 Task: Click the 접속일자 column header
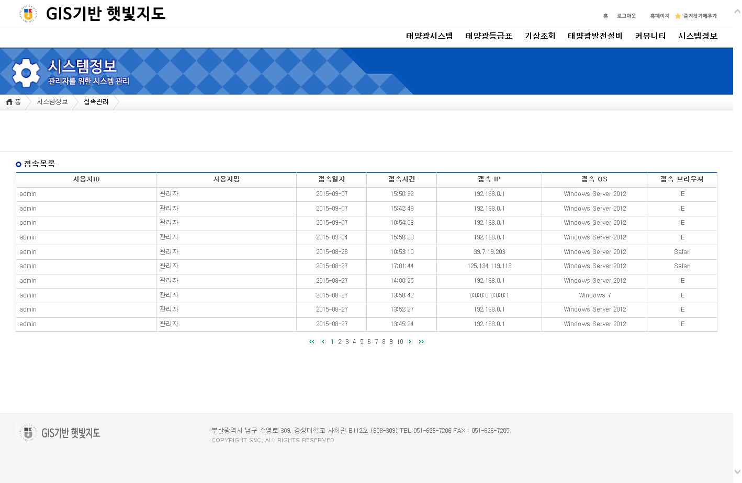point(332,179)
